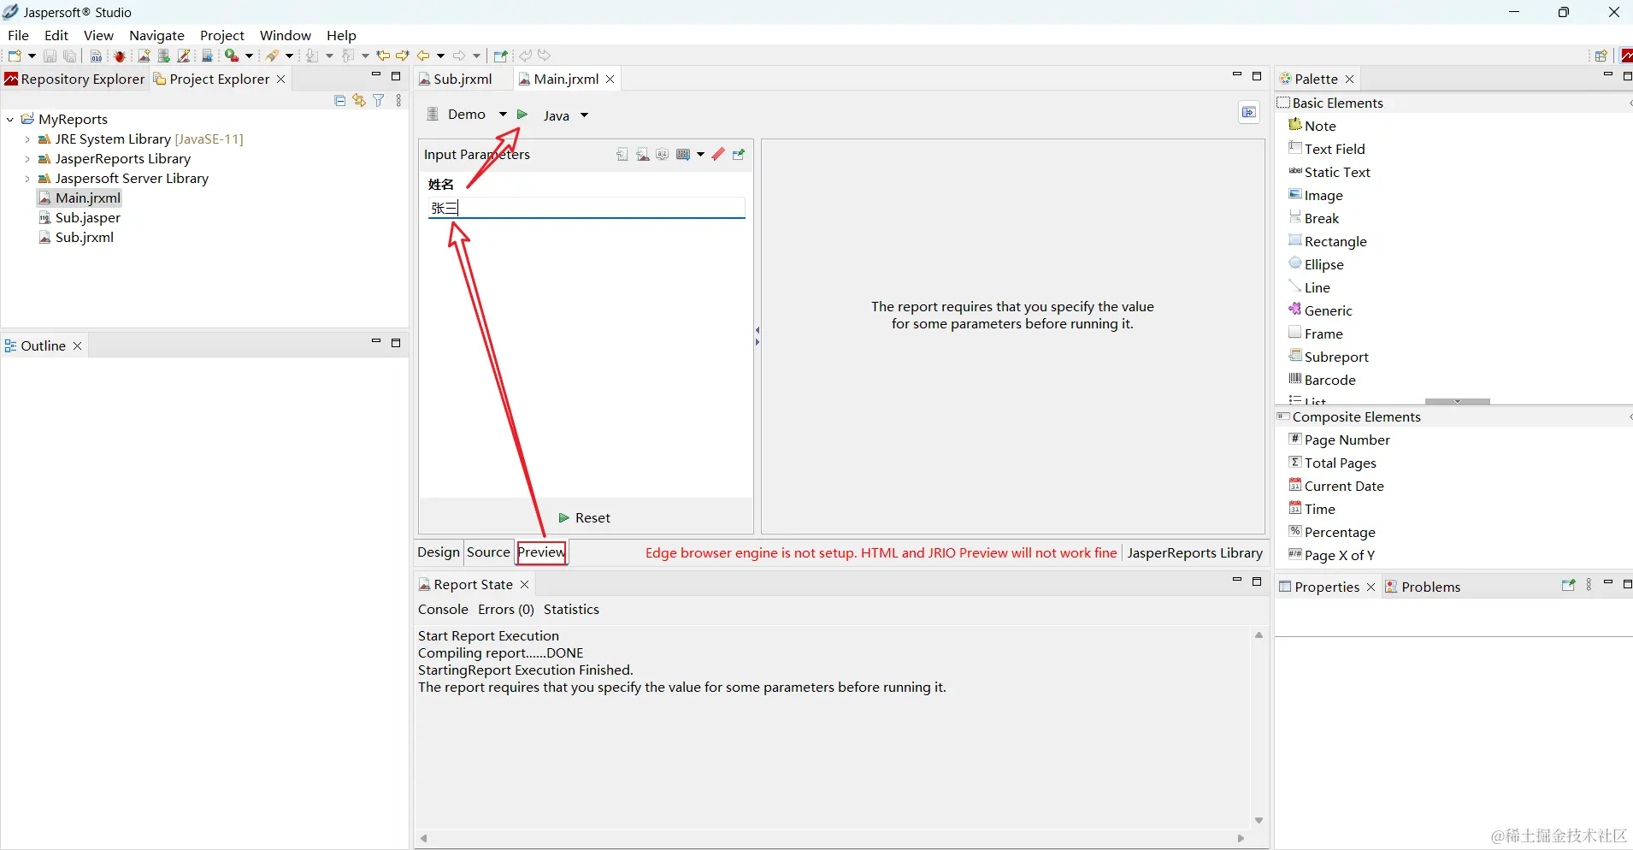Select the Text Field palette element
The width and height of the screenshot is (1633, 850).
pos(1327,149)
